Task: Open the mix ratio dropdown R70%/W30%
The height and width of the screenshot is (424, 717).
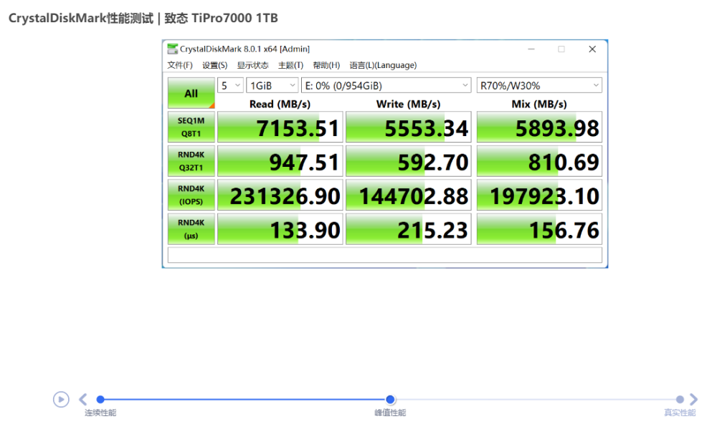Action: click(x=539, y=85)
